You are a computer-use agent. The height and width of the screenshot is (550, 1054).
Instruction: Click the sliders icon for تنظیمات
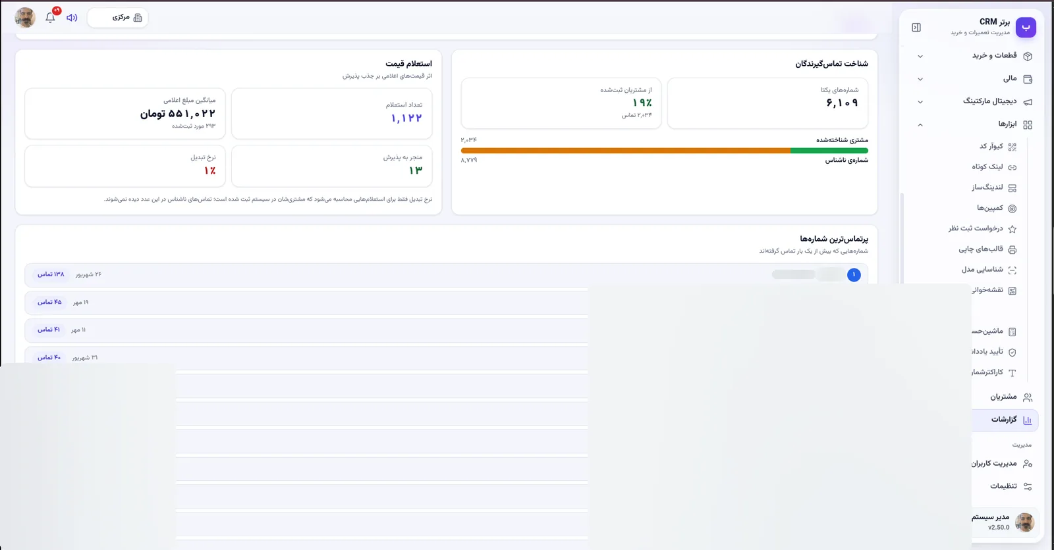point(1028,487)
